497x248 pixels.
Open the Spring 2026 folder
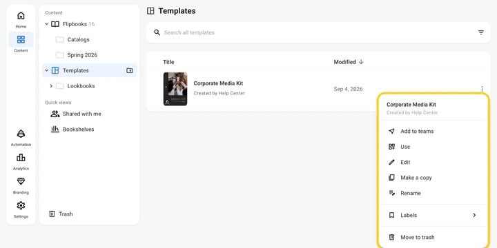tap(82, 55)
